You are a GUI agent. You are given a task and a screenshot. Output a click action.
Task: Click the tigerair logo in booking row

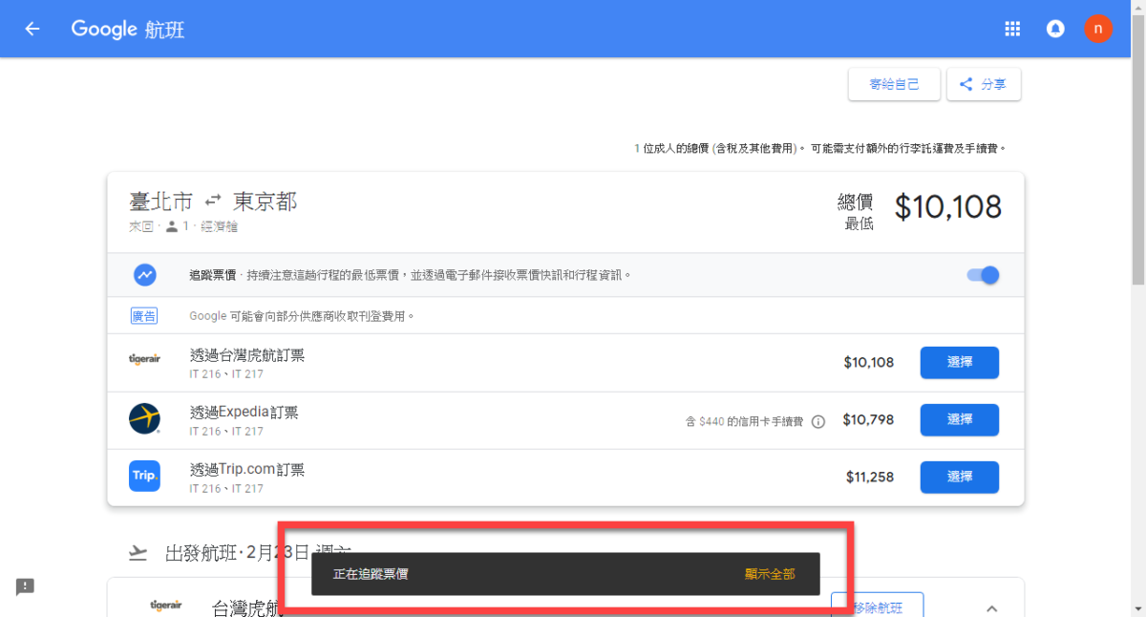point(144,359)
